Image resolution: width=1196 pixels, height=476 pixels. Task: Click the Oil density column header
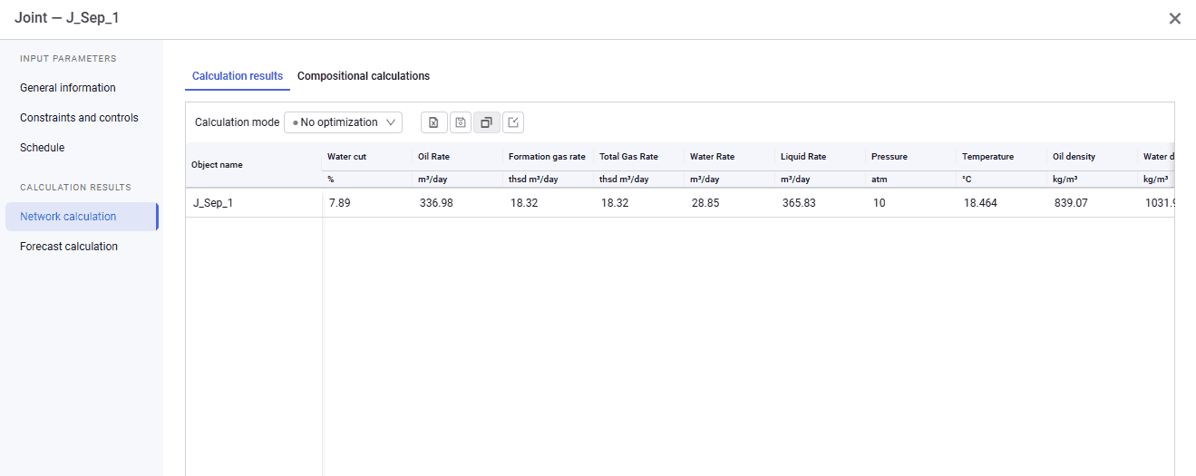1093,157
